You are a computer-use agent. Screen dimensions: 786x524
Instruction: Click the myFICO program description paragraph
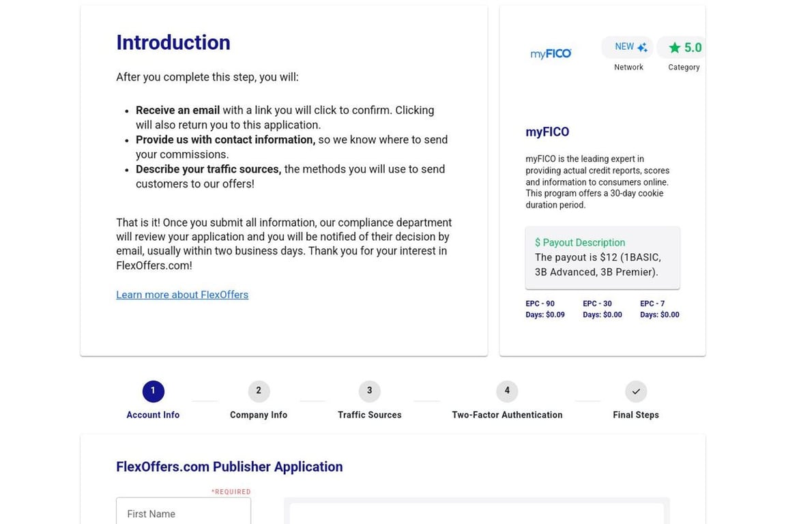[x=597, y=181]
